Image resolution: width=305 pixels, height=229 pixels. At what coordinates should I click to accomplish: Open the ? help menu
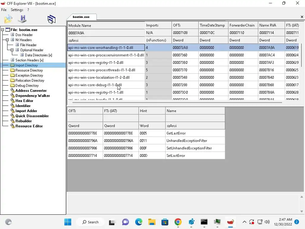[28, 10]
